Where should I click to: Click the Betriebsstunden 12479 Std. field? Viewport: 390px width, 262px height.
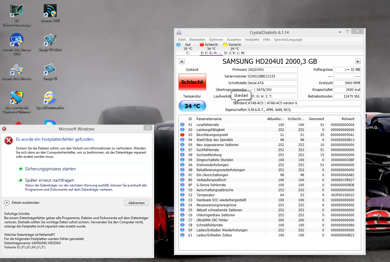[x=347, y=96]
